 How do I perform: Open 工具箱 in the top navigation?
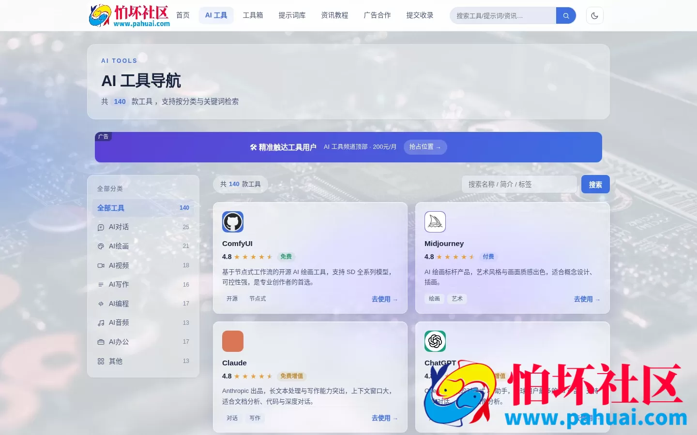253,15
